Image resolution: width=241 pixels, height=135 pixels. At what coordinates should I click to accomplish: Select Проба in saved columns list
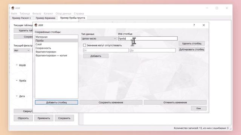click(x=56, y=40)
